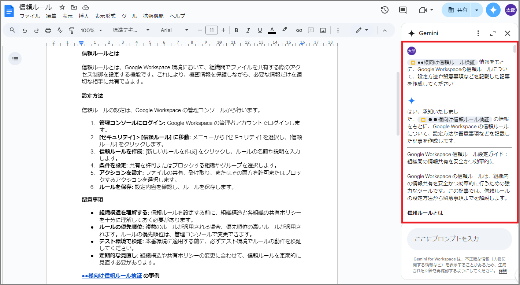
Task: Open the 挿入 menu
Action: coord(83,16)
